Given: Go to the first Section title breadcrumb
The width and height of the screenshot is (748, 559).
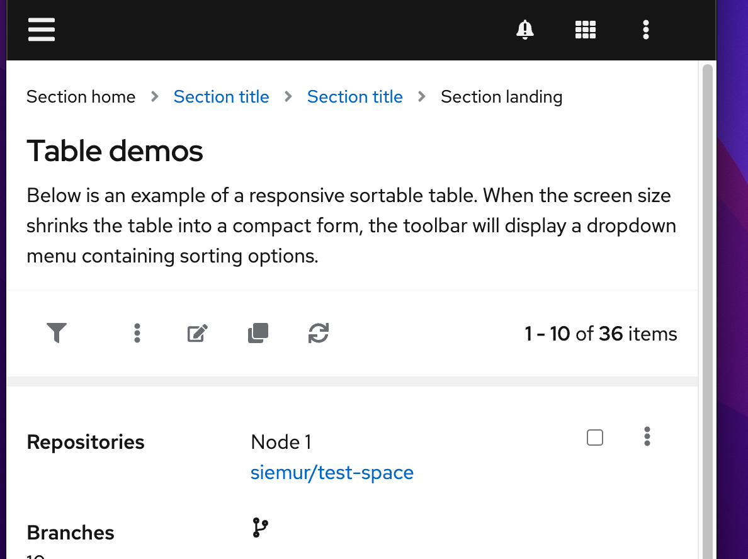Looking at the screenshot, I should (x=221, y=97).
